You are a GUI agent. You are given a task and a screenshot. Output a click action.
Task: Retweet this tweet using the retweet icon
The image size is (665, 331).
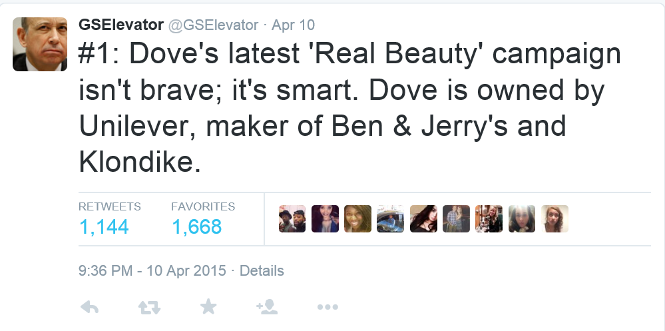click(148, 307)
